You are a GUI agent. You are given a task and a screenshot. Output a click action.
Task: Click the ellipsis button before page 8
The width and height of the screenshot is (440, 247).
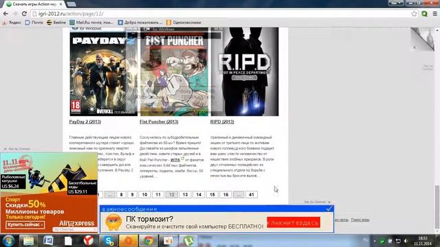[x=110, y=195]
